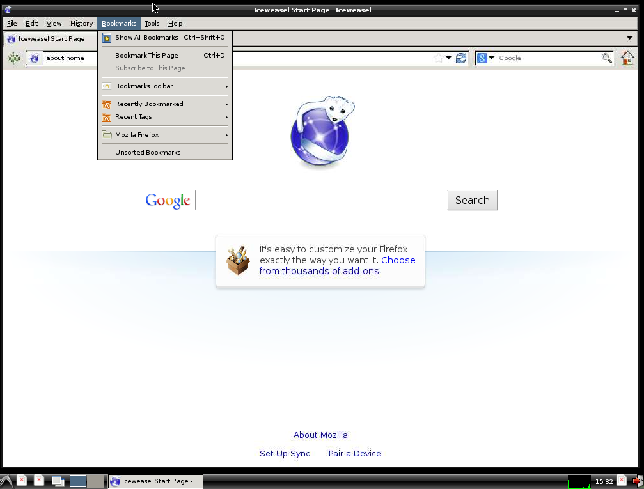This screenshot has height=489, width=644.
Task: Click the stacked windows icon in the taskbar
Action: [x=58, y=481]
